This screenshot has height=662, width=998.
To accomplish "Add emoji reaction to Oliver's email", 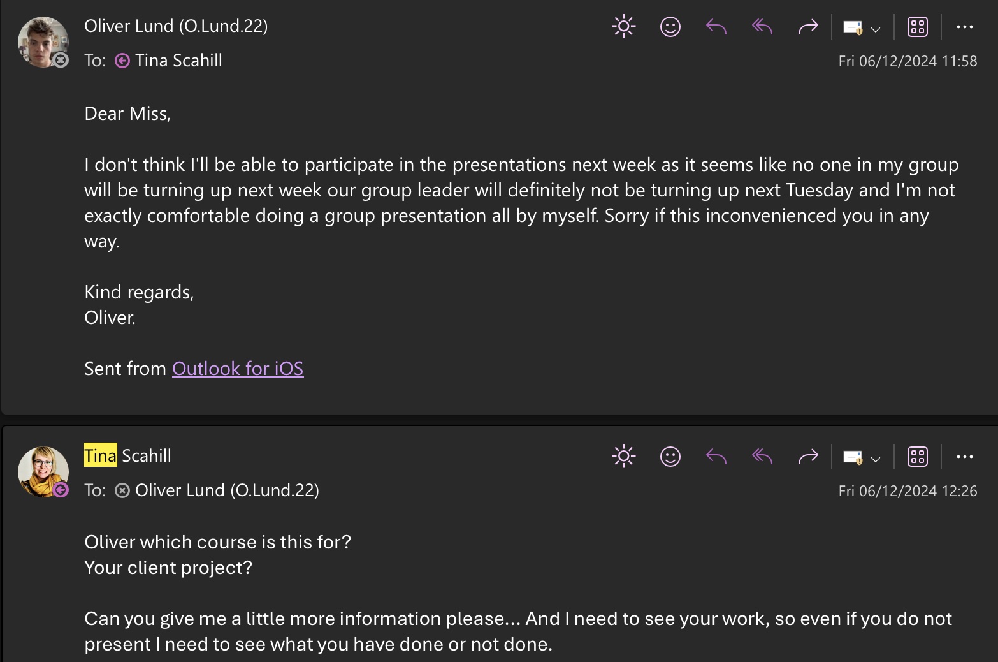I will [670, 27].
